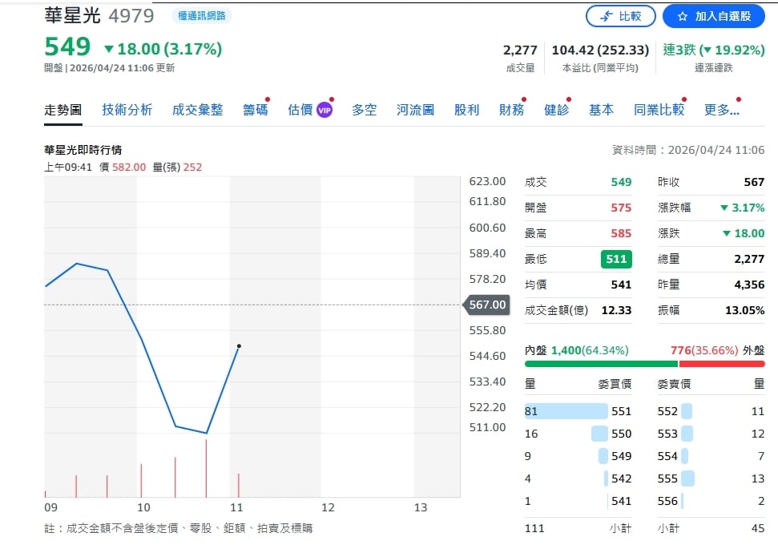Viewport: 778px width, 549px height.
Task: Click the green 內盤 ratio bar
Action: coord(601,364)
